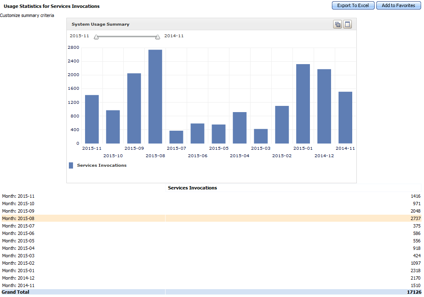Click the left slider handle at 2015-11
This screenshot has width=424, height=297.
[96, 37]
